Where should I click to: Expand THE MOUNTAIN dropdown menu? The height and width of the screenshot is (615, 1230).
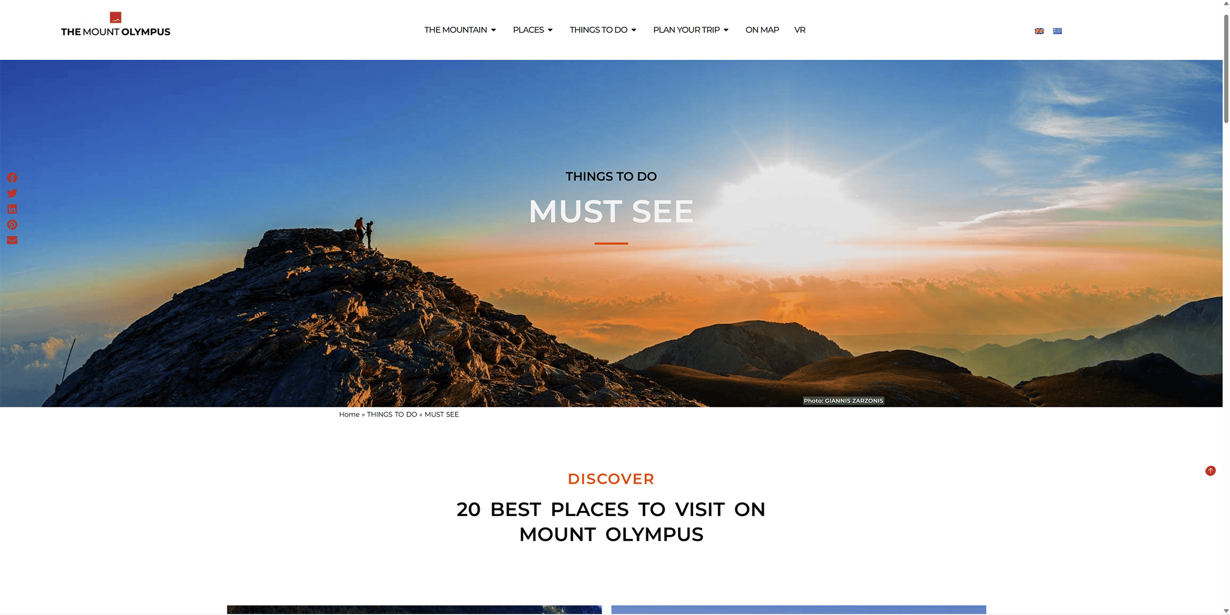tap(460, 30)
